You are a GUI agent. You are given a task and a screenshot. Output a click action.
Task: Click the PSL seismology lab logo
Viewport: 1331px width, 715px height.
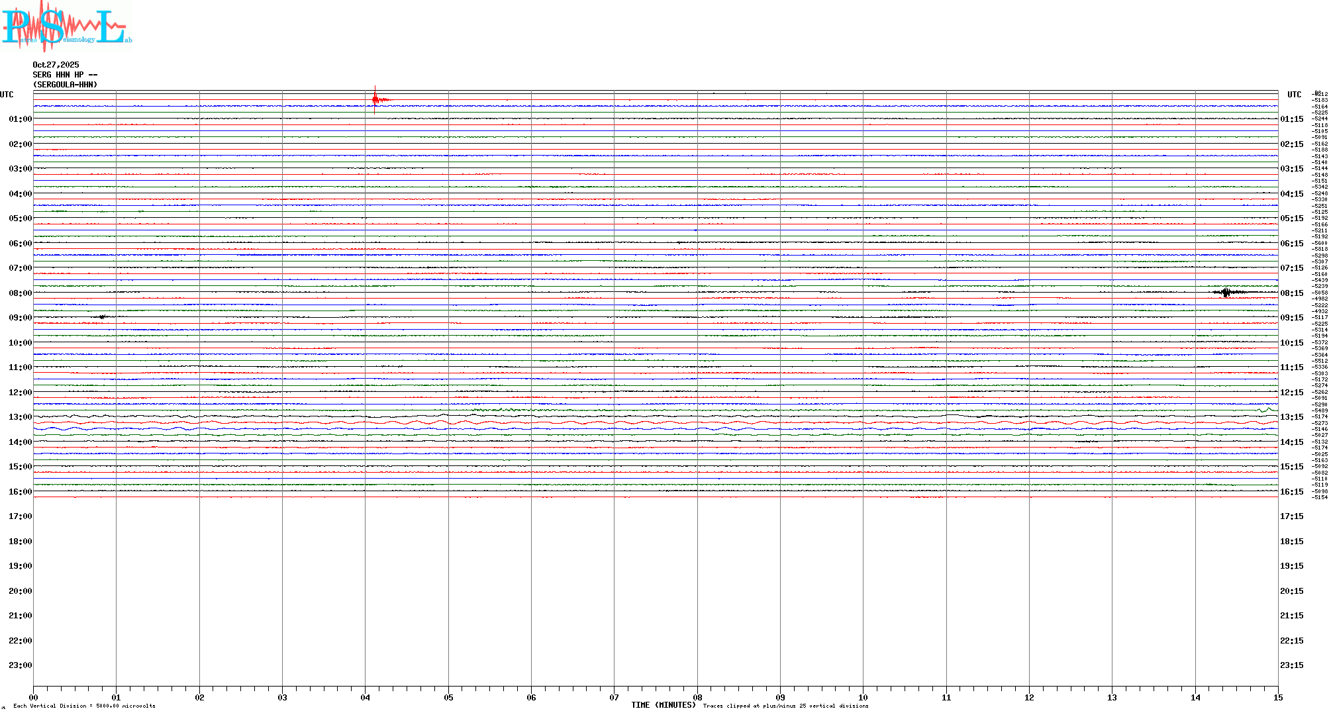pos(66,26)
